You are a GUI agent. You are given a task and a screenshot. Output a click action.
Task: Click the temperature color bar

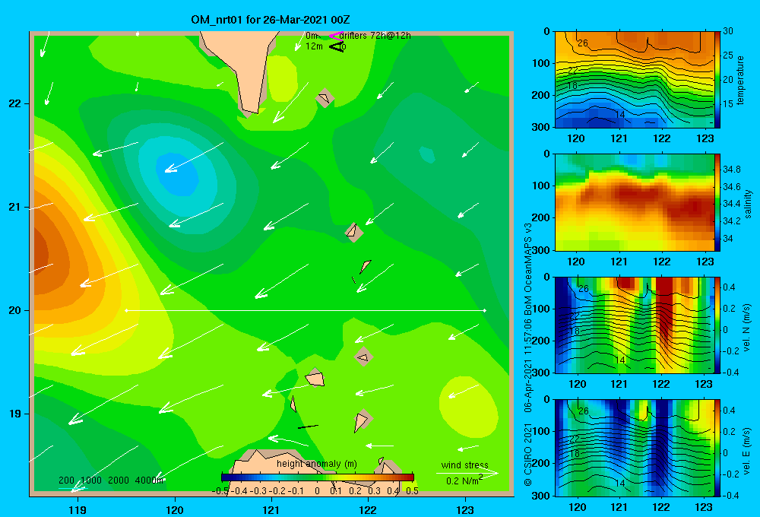pyautogui.click(x=717, y=80)
